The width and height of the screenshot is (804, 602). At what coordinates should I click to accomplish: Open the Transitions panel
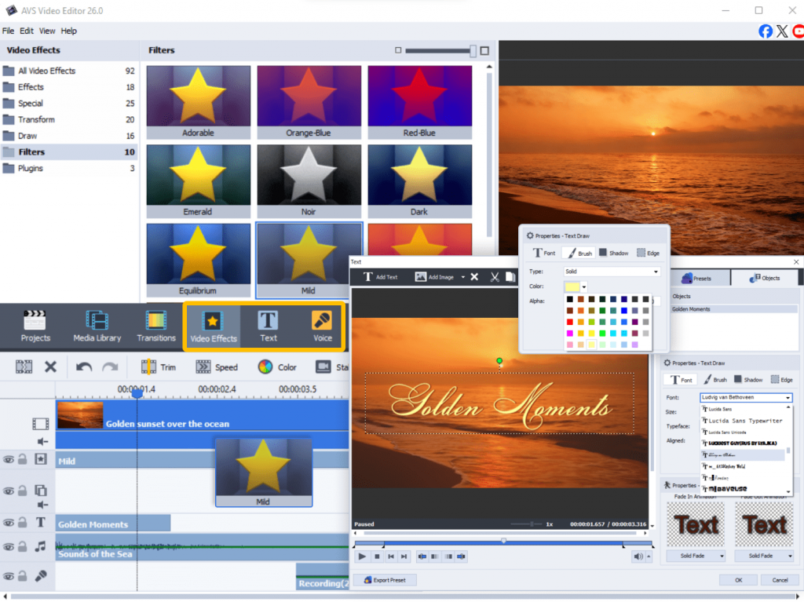pyautogui.click(x=156, y=327)
